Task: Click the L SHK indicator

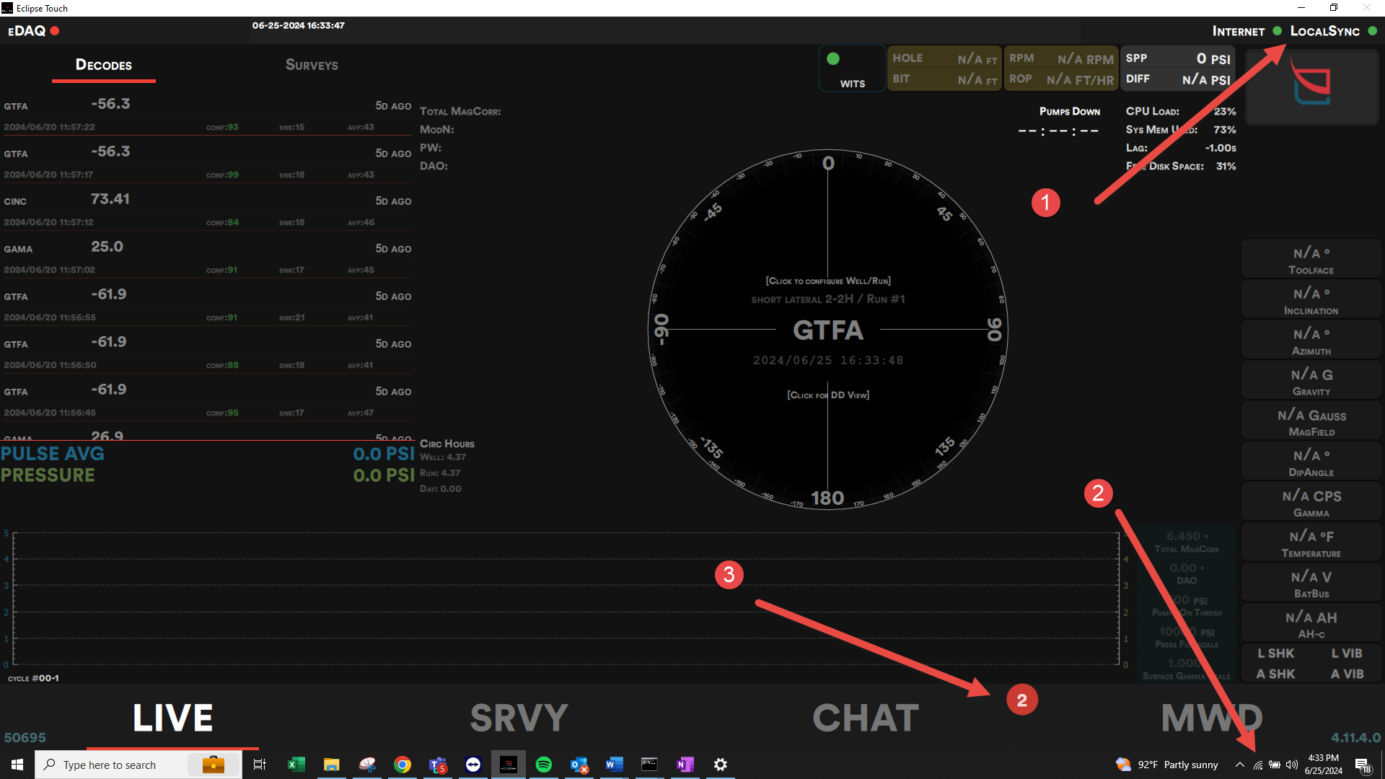Action: coord(1275,653)
